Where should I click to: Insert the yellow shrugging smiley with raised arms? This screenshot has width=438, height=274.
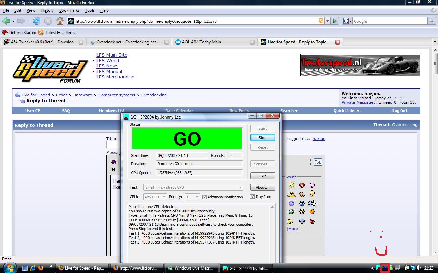coord(292,195)
